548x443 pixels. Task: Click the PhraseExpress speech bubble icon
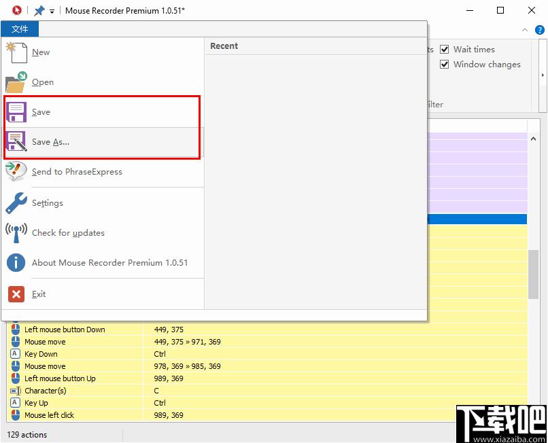[x=16, y=171]
